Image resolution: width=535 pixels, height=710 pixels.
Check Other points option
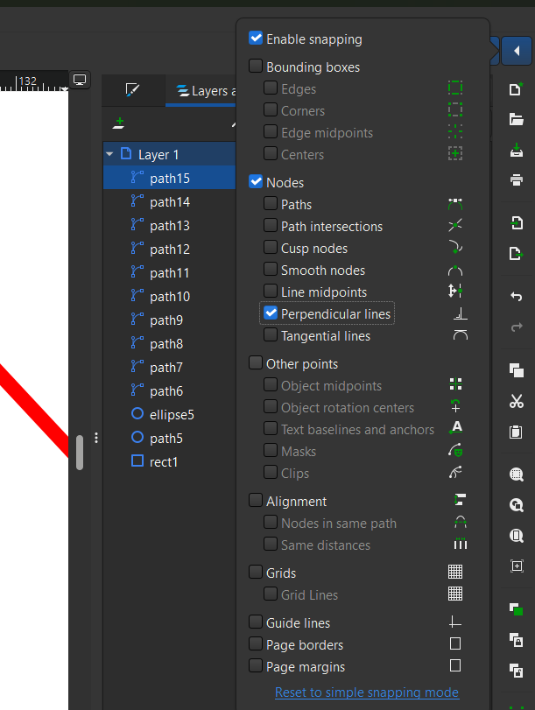point(256,362)
